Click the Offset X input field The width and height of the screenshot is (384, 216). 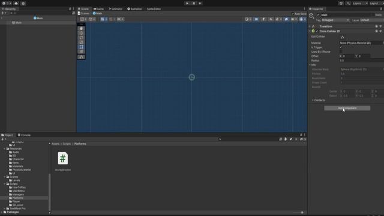(348, 56)
